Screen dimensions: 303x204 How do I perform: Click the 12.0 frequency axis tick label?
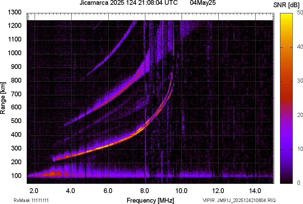point(218,191)
